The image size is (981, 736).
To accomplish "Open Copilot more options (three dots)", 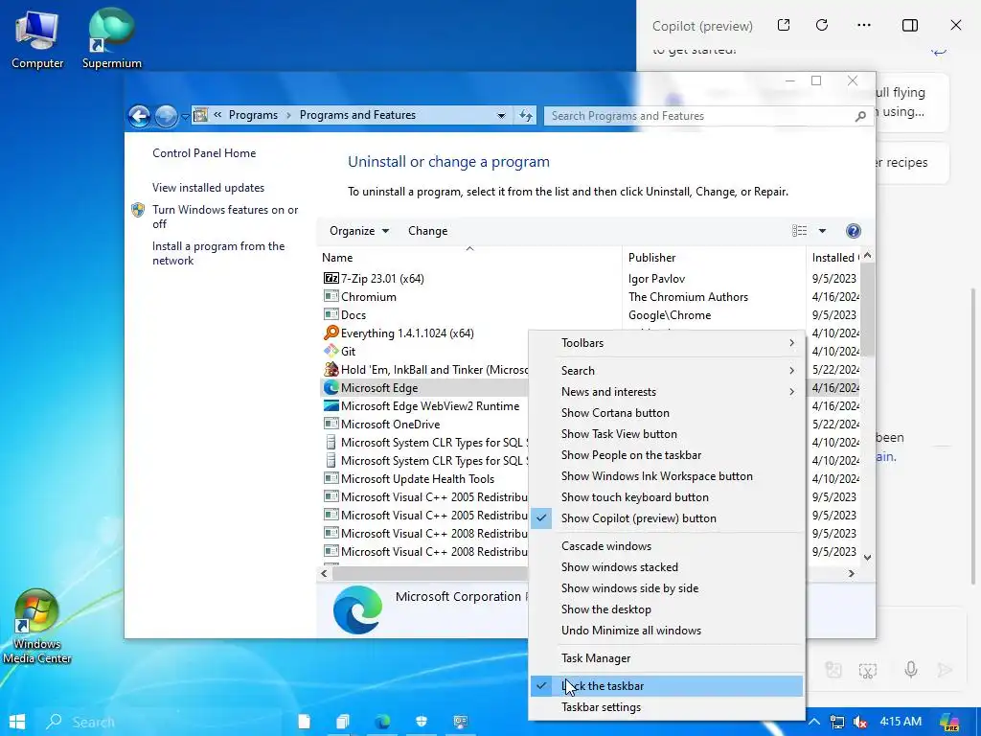I will point(864,25).
